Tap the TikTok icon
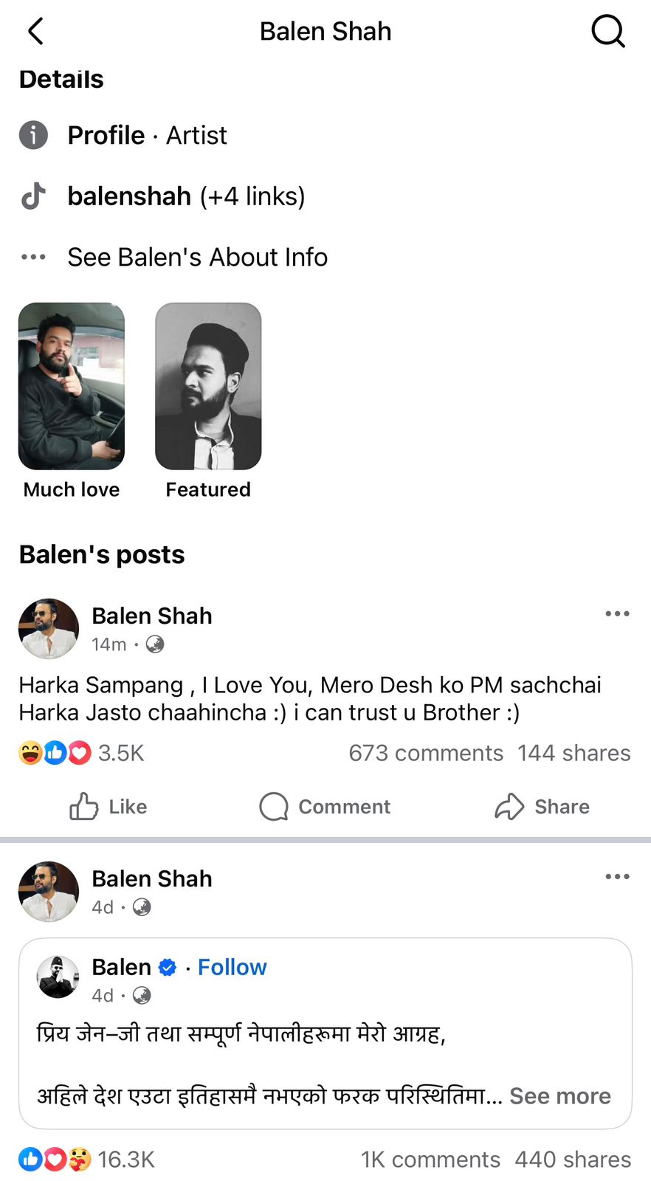The image size is (651, 1181). [33, 196]
